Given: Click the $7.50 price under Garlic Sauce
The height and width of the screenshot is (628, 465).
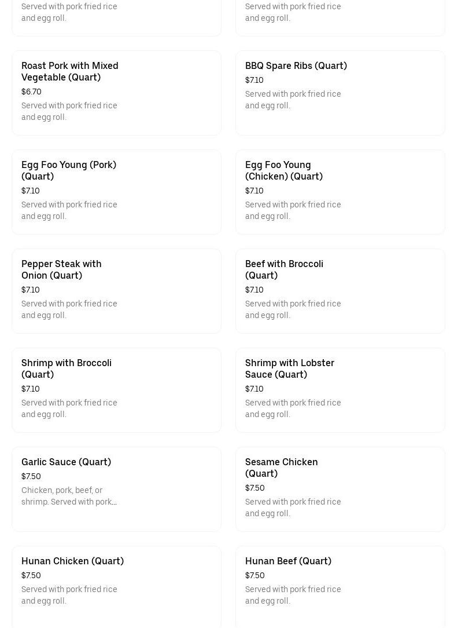Looking at the screenshot, I should pos(31,476).
